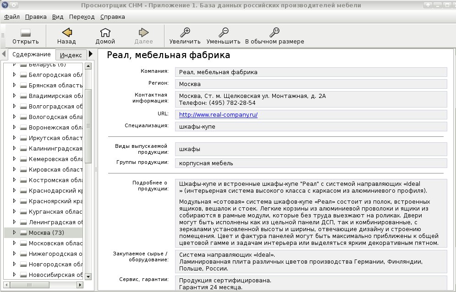The image size is (456, 292).
Task: Click book icon next to Курганская область
Action: (23, 211)
